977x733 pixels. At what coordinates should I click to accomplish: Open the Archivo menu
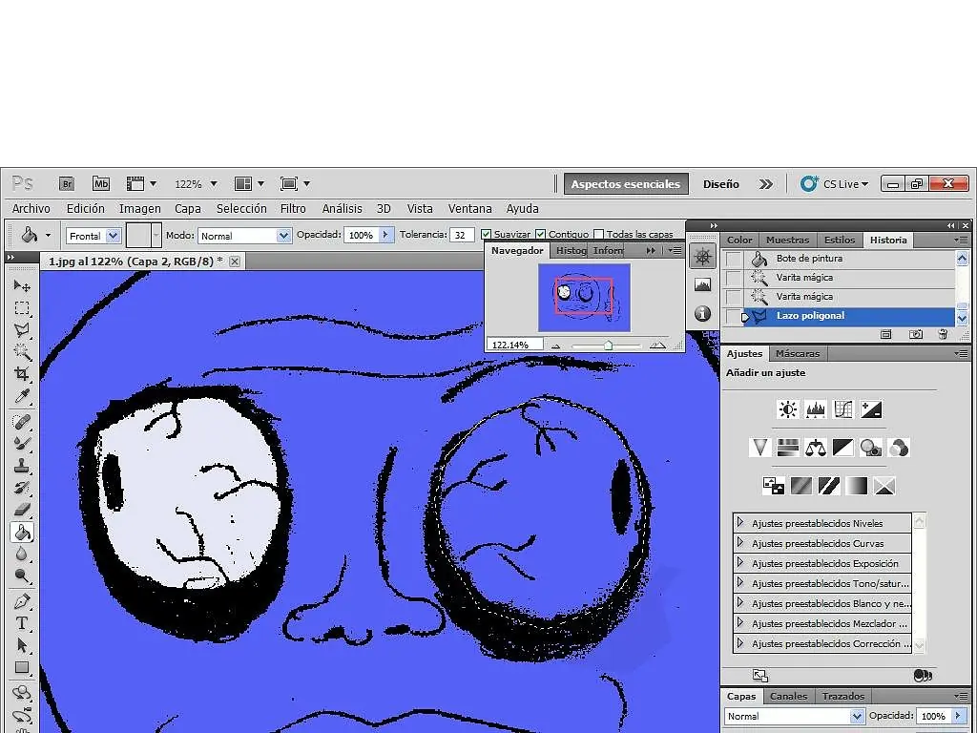pos(31,209)
